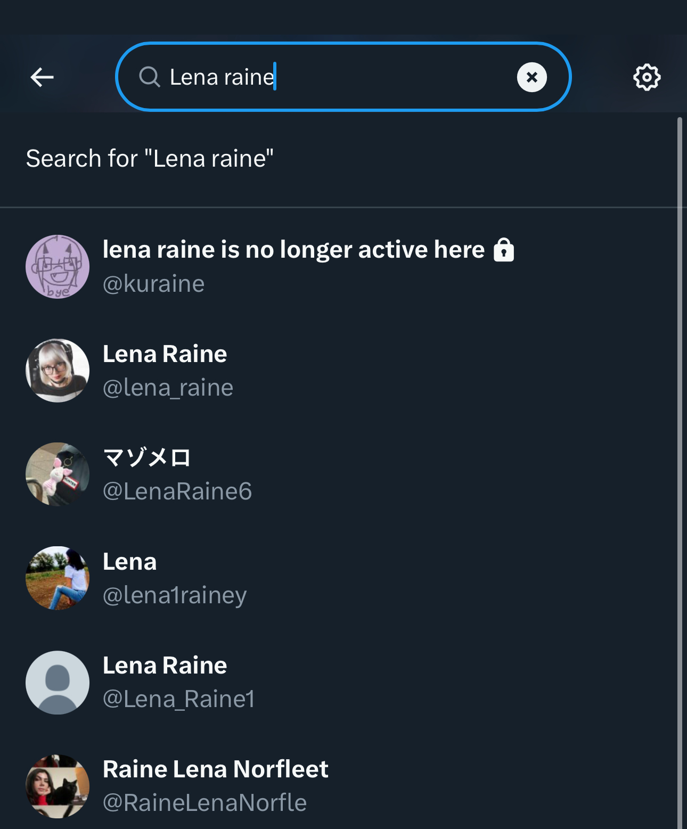Go back using the left arrow icon
This screenshot has width=687, height=829.
click(42, 77)
